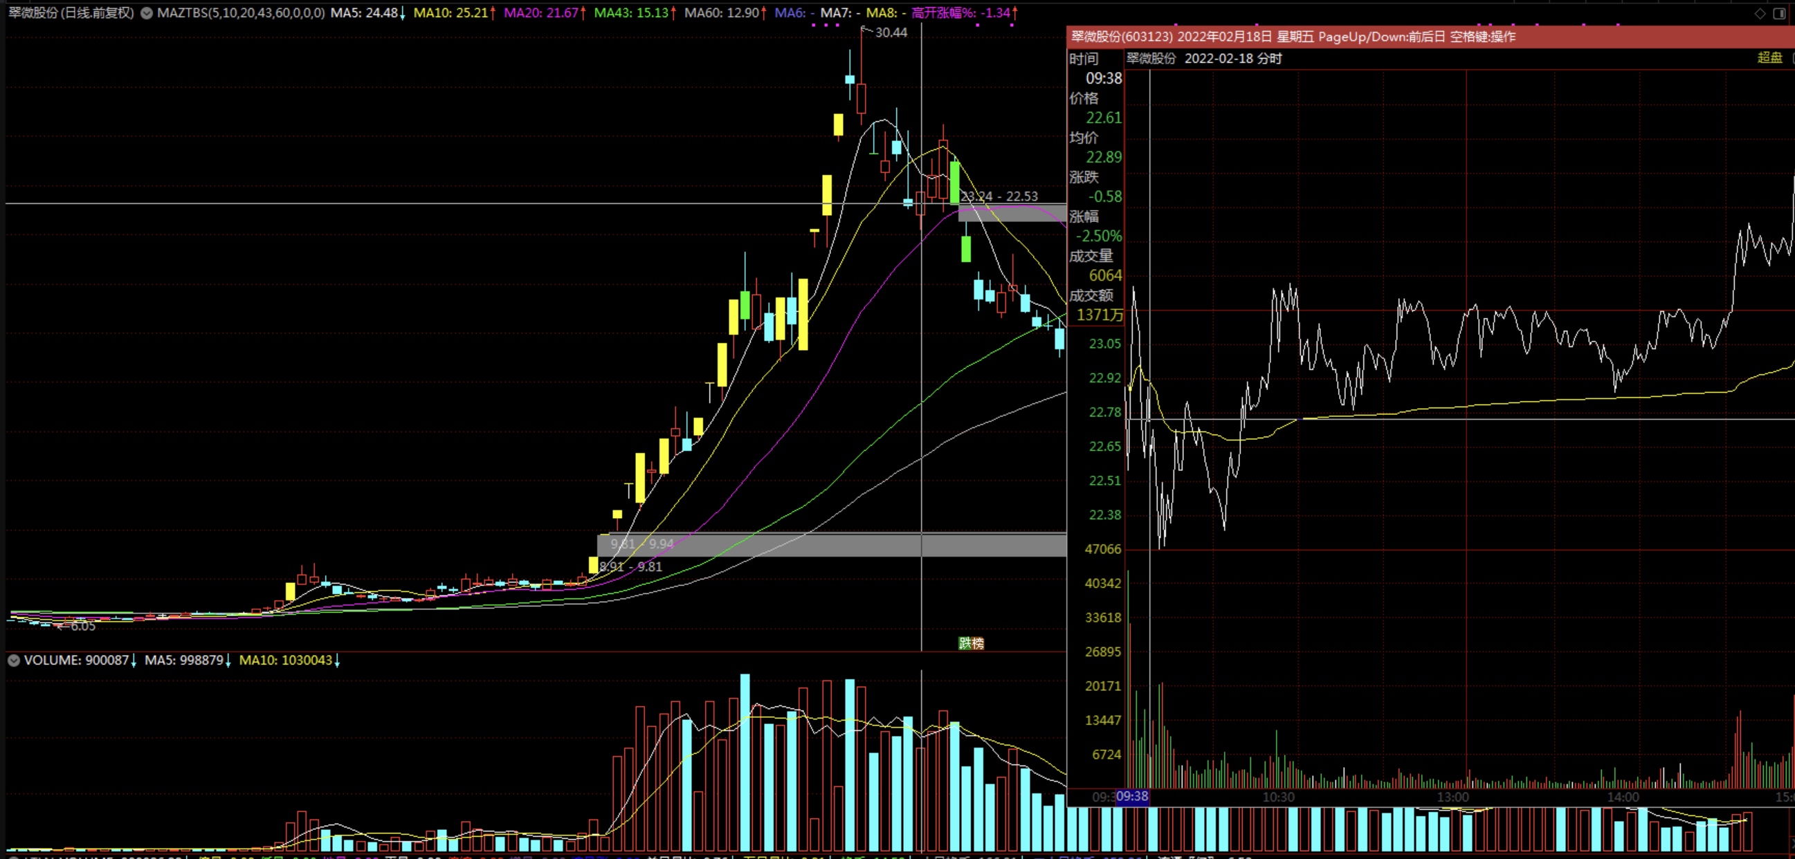Click the MA43 15.13 green label
Image resolution: width=1795 pixels, height=859 pixels.
point(633,13)
